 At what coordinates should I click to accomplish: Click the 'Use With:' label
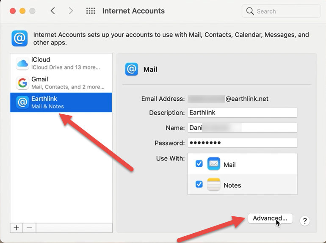[171, 158]
